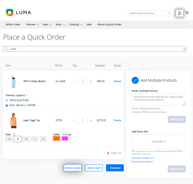Click the resize handle of SKU textarea

click(184, 104)
